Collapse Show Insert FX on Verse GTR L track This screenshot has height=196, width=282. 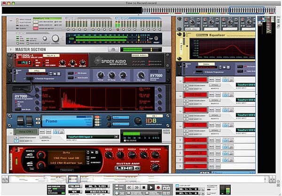(16, 141)
